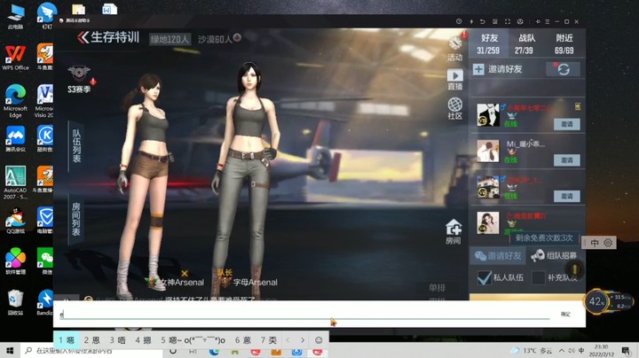Open the emulator menu hamburger icon
The width and height of the screenshot is (639, 358).
point(548,21)
